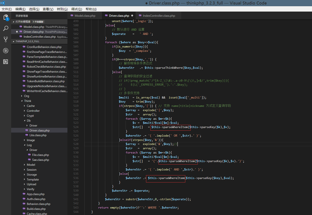Switch to Driver.class.php editor tab

tap(119, 16)
